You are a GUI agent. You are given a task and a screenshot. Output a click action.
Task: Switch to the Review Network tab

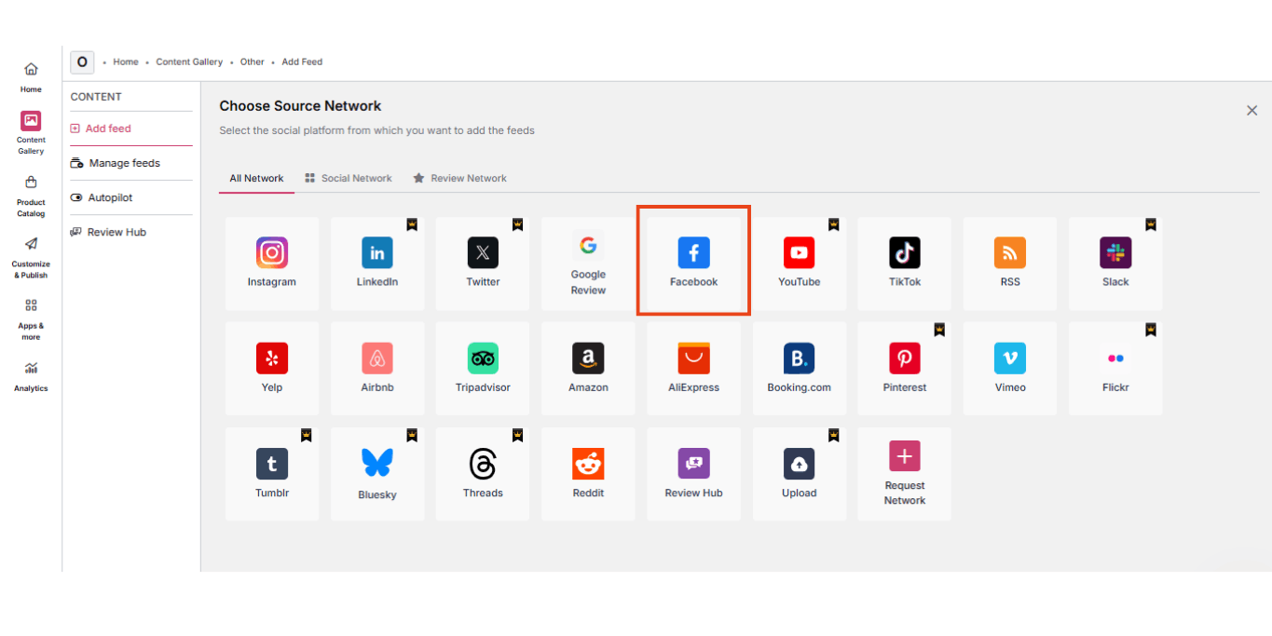(x=460, y=178)
